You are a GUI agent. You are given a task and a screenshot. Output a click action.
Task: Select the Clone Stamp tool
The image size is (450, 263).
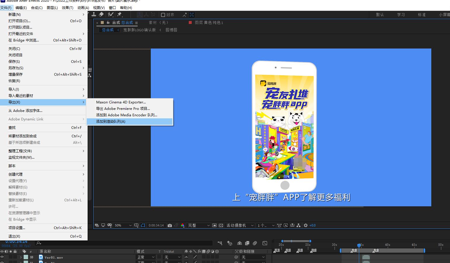tap(94, 14)
